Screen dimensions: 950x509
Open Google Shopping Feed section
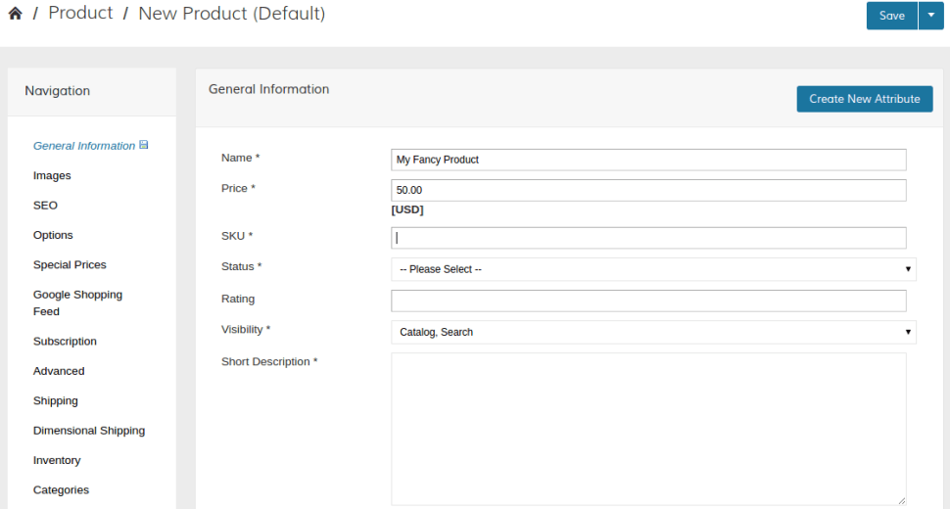point(77,302)
